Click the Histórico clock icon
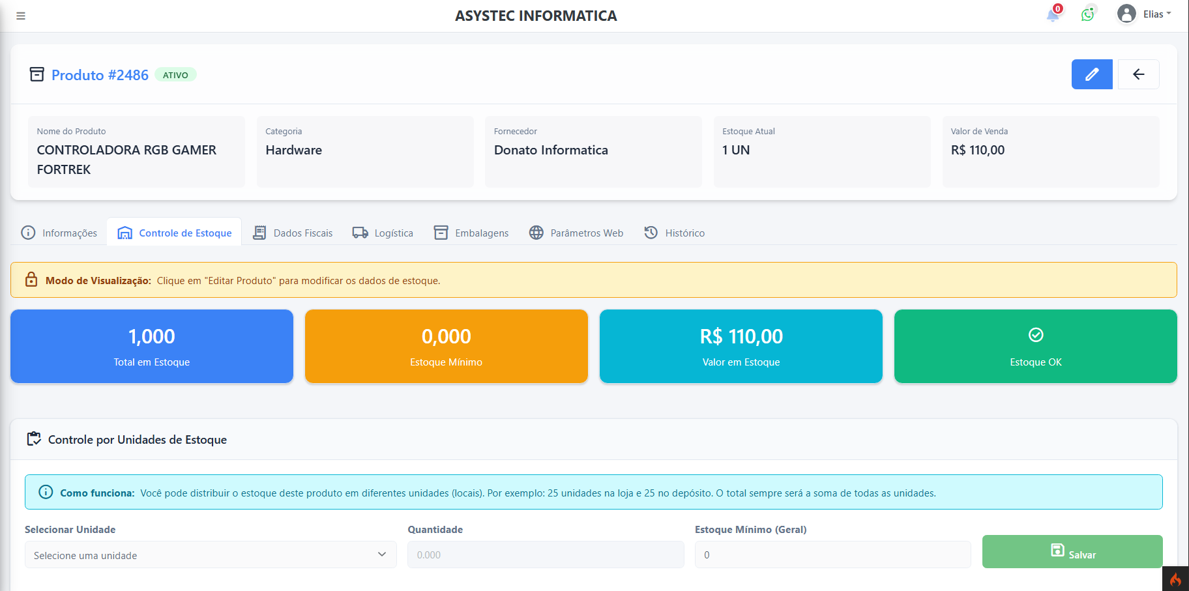The width and height of the screenshot is (1189, 591). [650, 232]
